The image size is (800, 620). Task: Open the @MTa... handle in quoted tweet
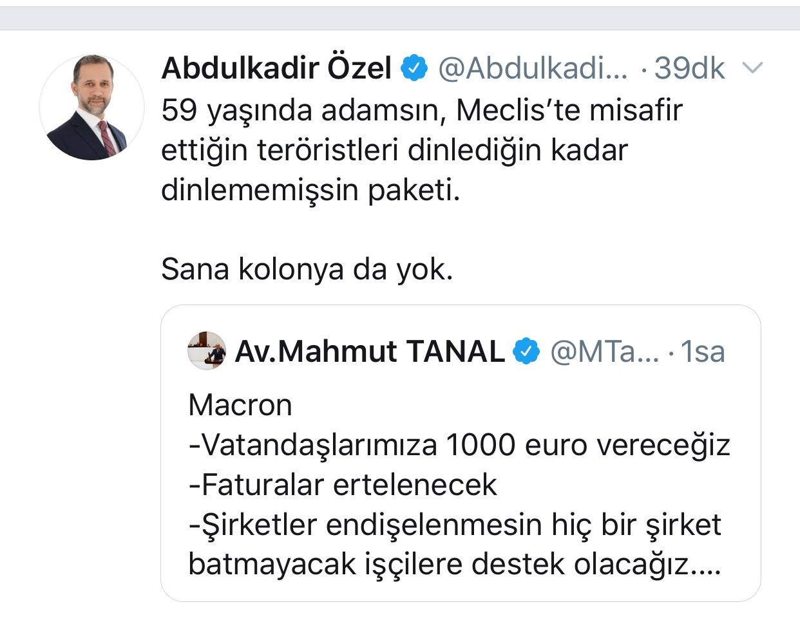(604, 352)
